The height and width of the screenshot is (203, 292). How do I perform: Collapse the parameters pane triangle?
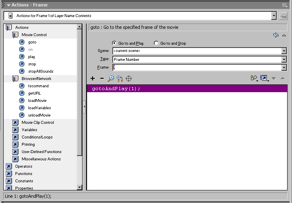pos(284,35)
